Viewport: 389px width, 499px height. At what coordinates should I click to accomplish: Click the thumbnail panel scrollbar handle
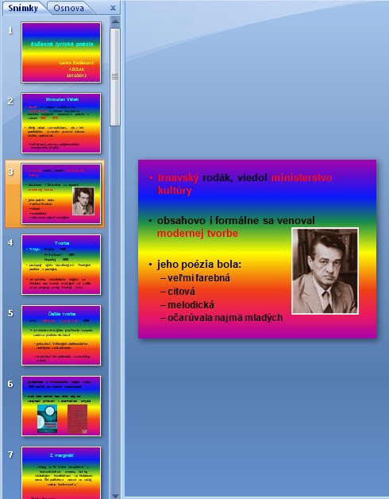[115, 77]
